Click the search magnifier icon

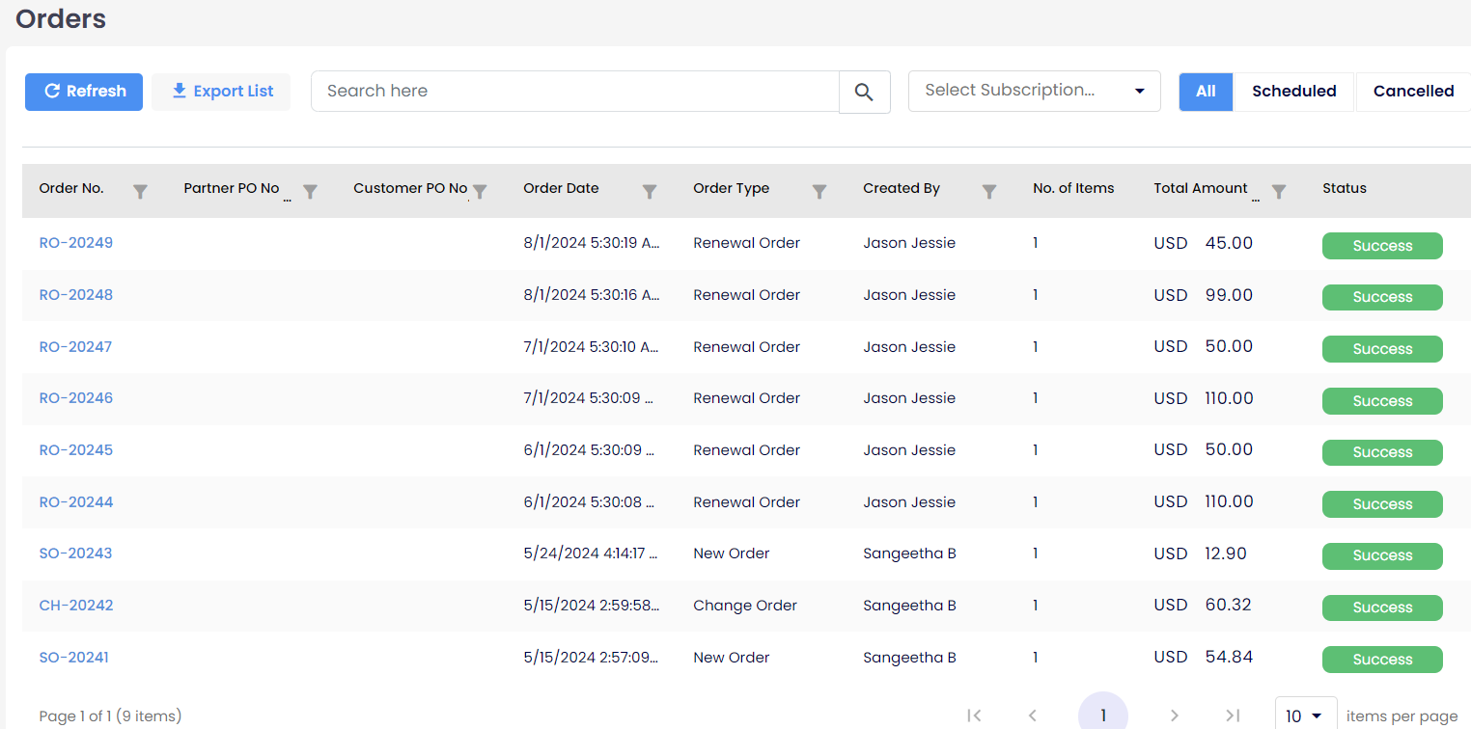click(864, 92)
